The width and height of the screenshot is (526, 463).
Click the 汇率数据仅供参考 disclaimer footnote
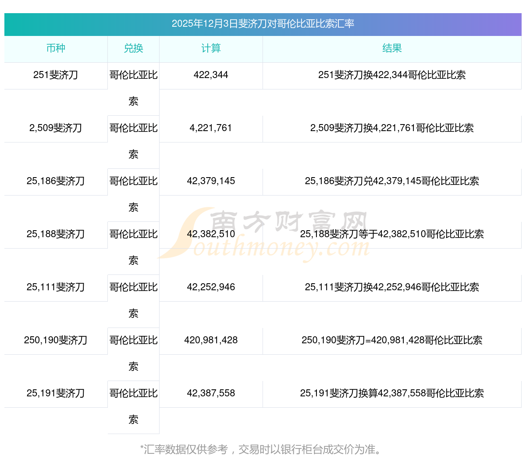point(263,449)
